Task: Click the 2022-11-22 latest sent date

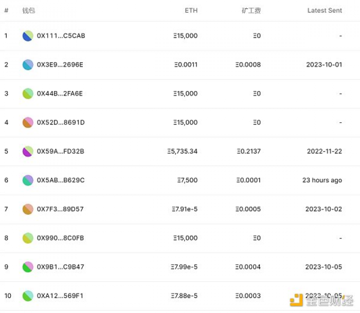Action: coord(325,152)
